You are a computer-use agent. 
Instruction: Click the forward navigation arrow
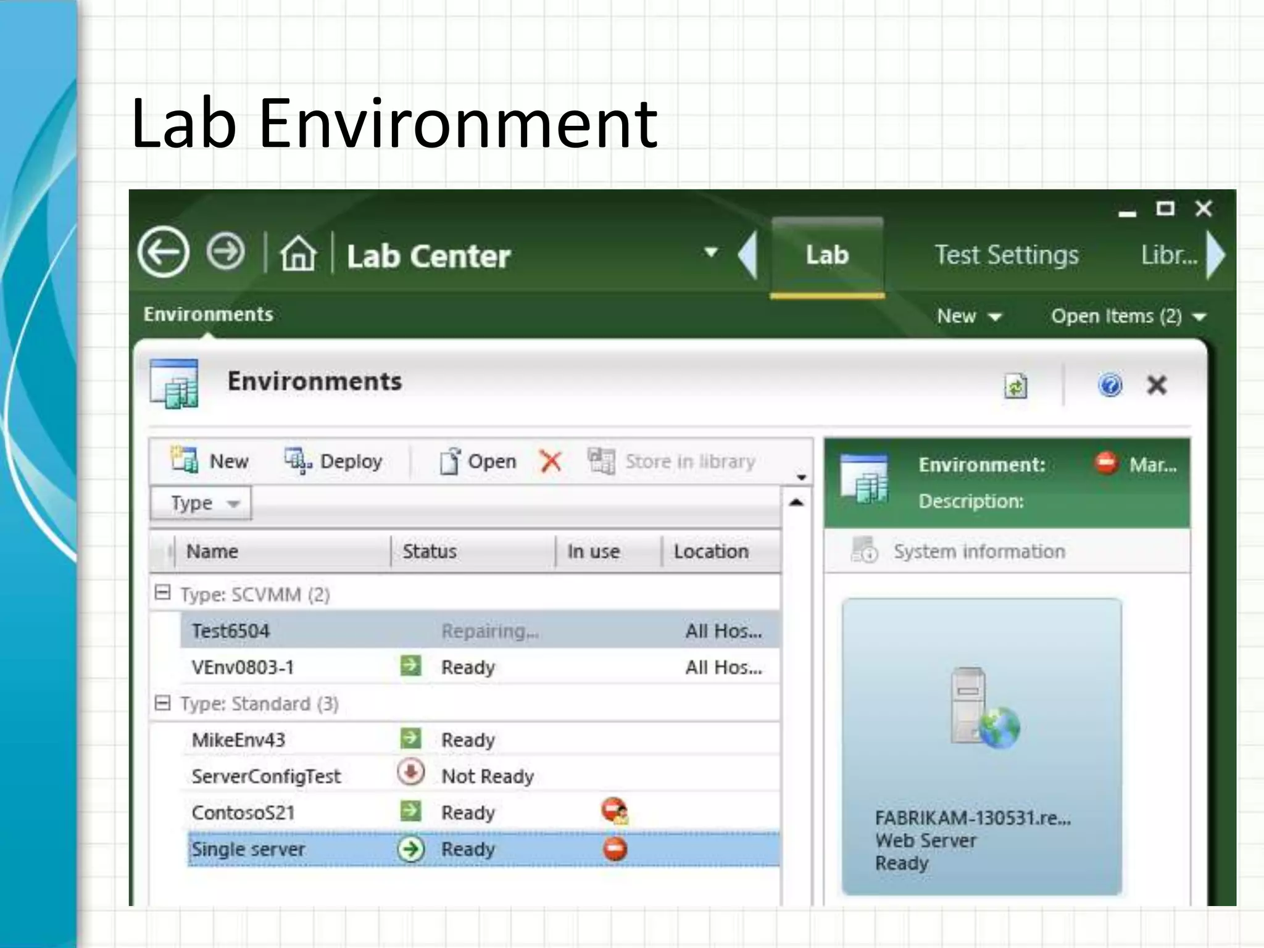(x=225, y=252)
